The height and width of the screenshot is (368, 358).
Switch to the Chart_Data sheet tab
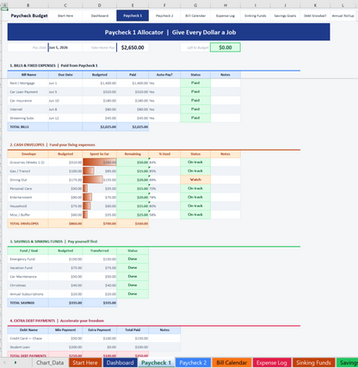50,363
